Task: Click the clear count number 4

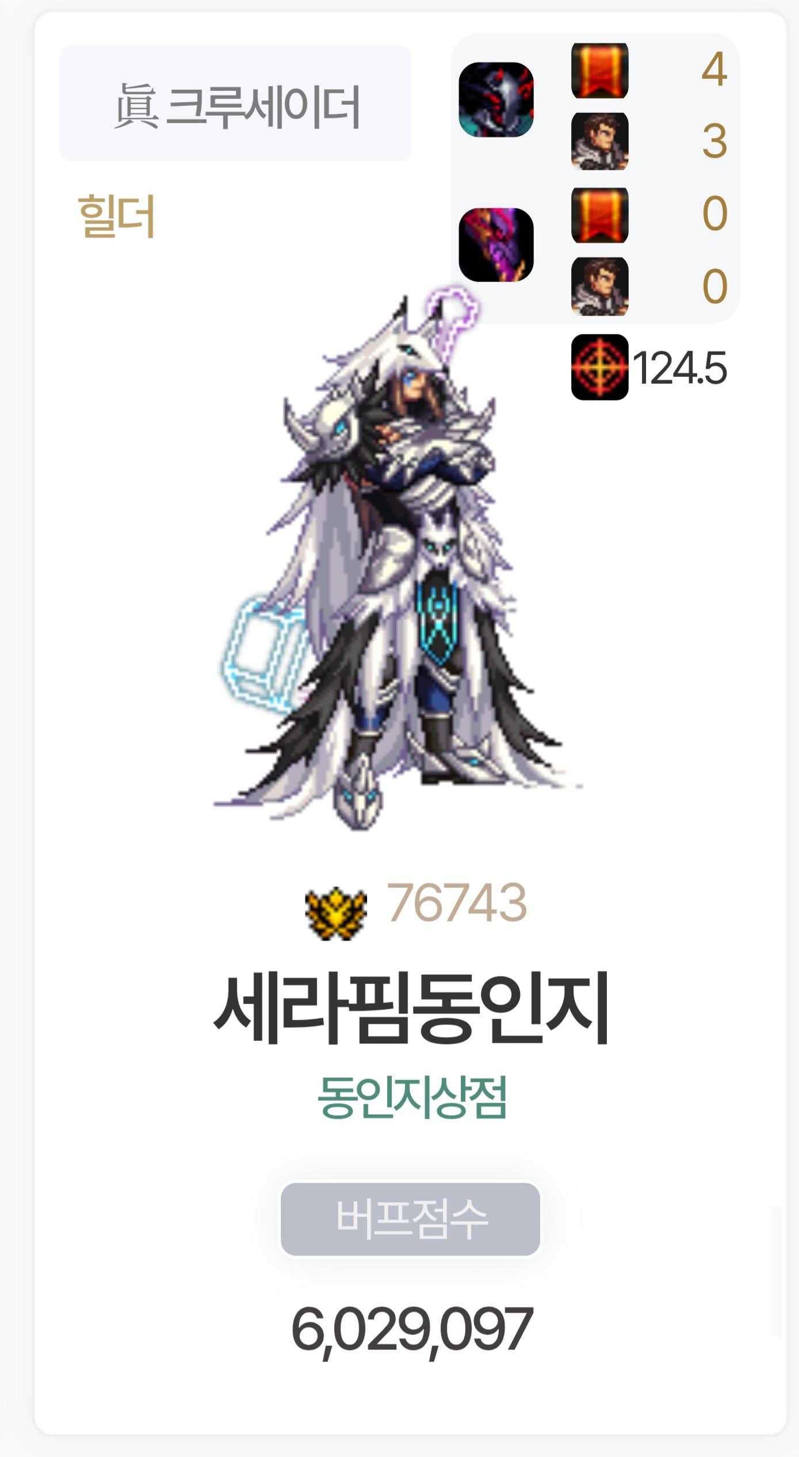Action: tap(714, 69)
